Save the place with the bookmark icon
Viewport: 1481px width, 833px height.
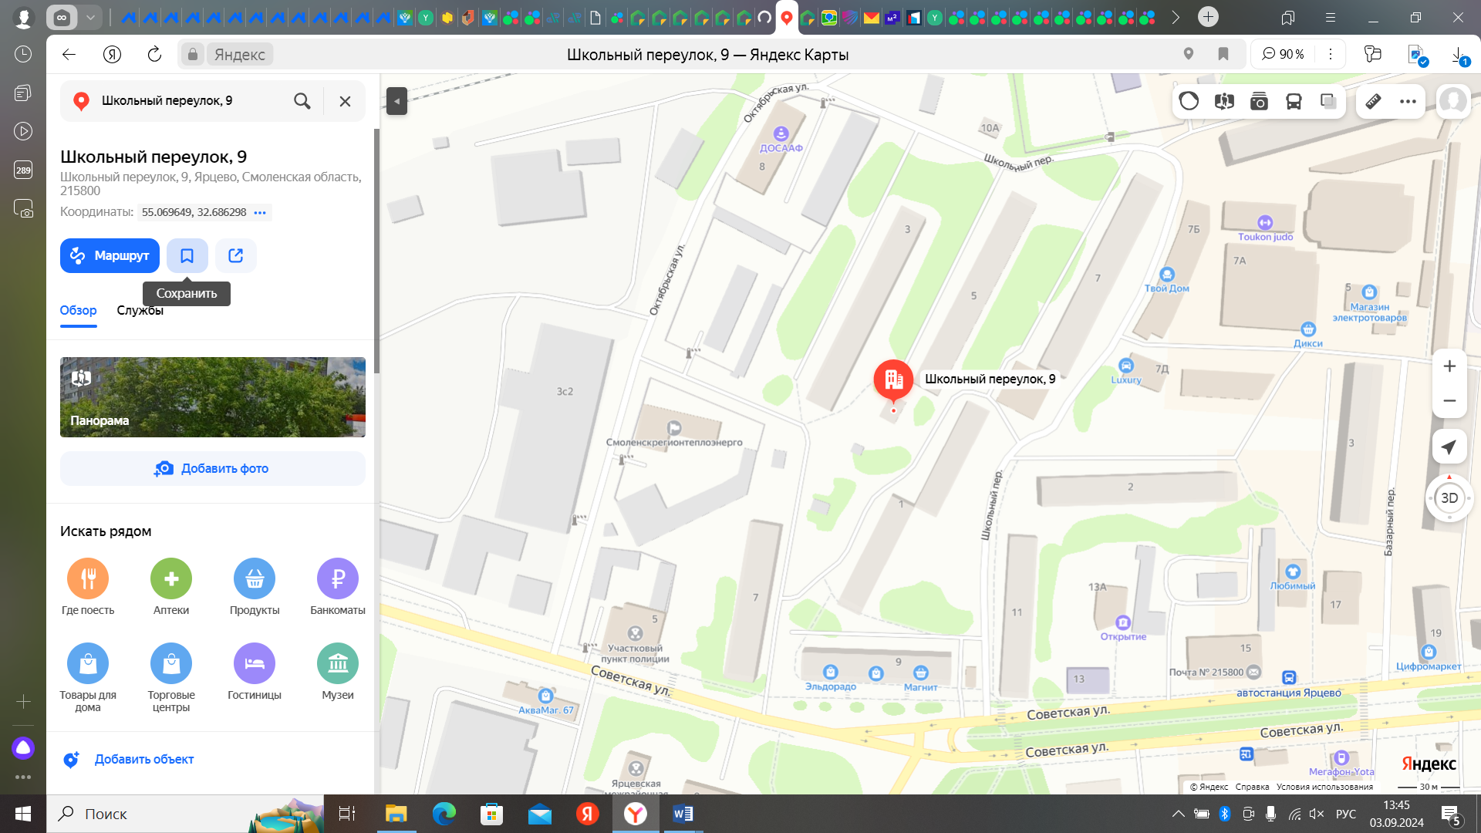(x=187, y=255)
